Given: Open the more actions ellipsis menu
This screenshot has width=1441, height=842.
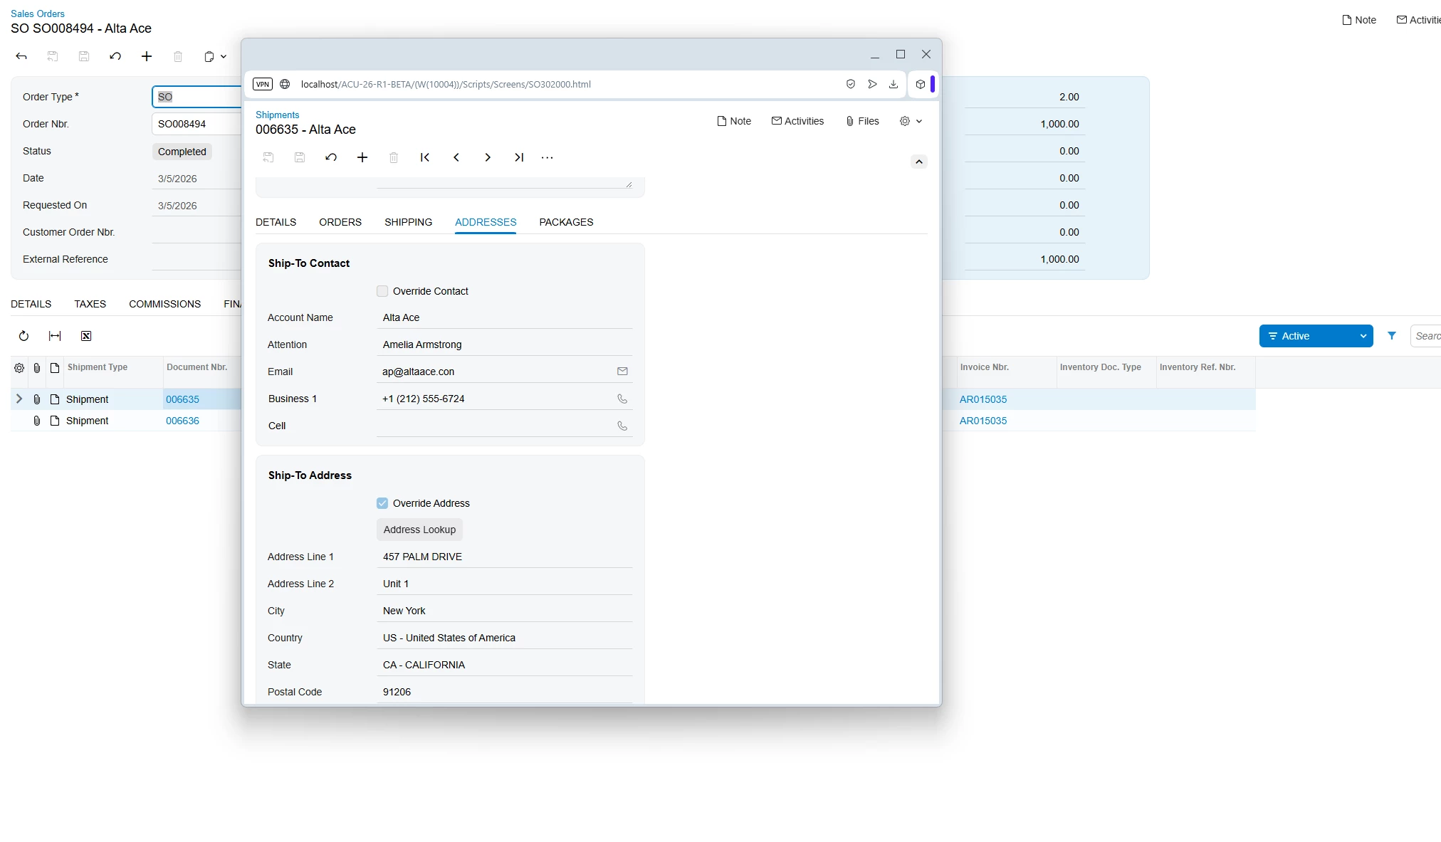Looking at the screenshot, I should pyautogui.click(x=547, y=157).
